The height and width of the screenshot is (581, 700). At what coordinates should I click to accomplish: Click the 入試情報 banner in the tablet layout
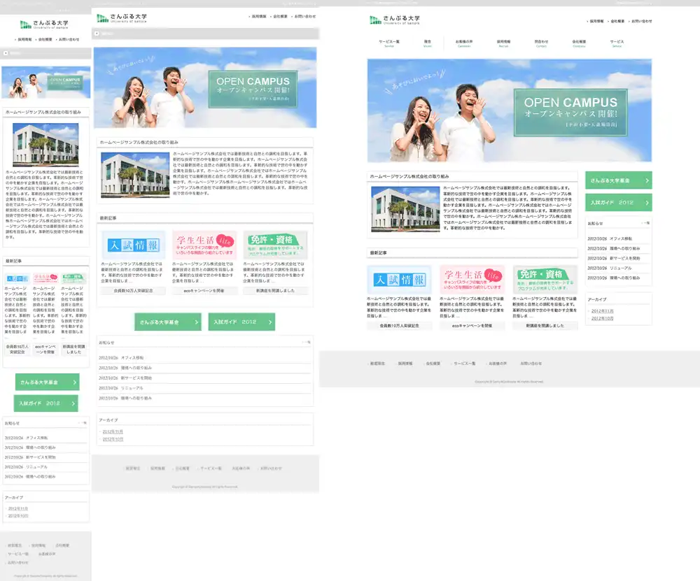click(x=133, y=245)
